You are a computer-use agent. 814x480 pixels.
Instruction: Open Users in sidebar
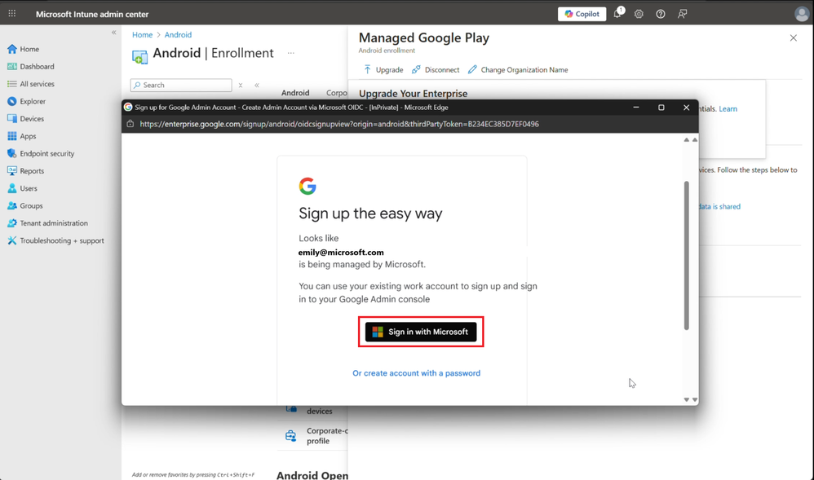(x=22, y=188)
